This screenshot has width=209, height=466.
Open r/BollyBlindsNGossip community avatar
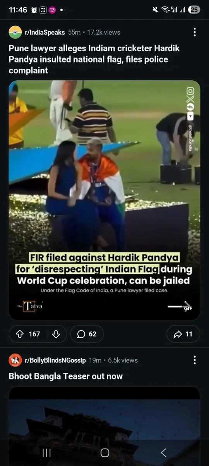point(15,360)
